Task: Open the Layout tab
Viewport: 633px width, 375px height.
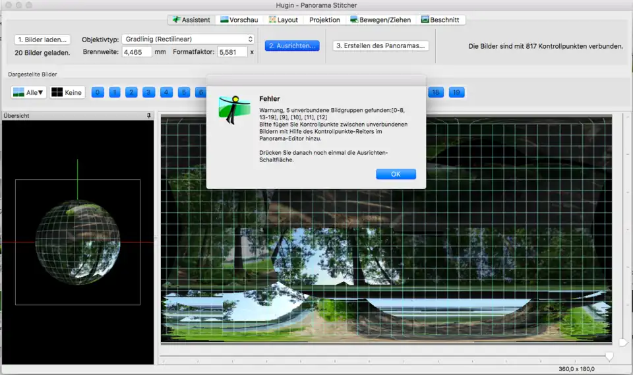Action: click(x=282, y=20)
